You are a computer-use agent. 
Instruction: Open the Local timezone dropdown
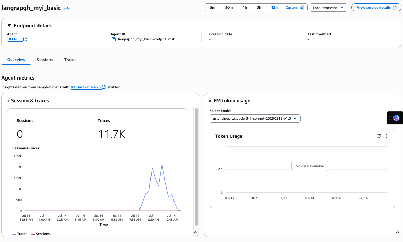pyautogui.click(x=328, y=8)
